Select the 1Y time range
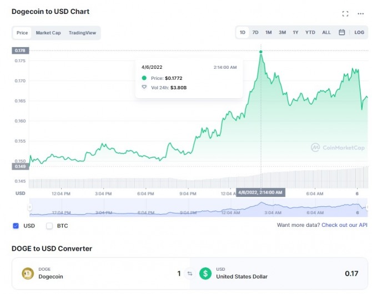372x294 pixels. [x=295, y=32]
